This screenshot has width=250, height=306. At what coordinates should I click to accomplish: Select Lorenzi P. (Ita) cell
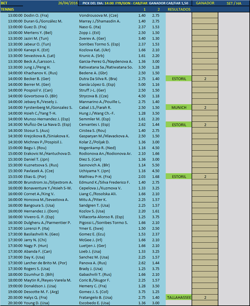36,228
